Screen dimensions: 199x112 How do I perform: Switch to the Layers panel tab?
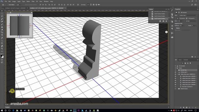(x=180, y=60)
